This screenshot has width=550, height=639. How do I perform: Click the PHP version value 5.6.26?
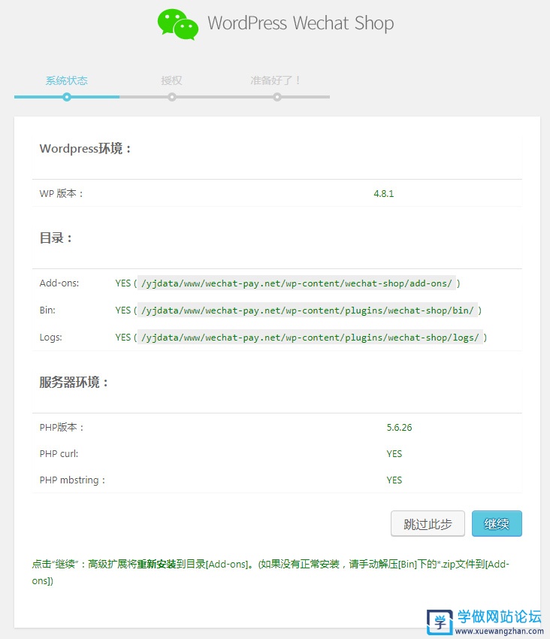coord(399,428)
